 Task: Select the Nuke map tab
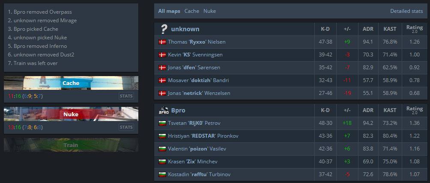tap(209, 11)
